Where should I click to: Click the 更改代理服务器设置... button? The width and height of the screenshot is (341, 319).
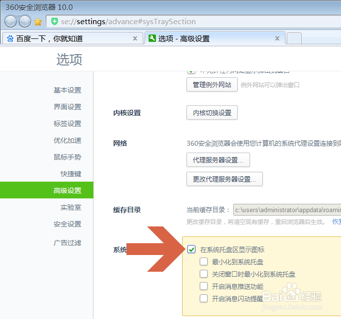pos(224,179)
